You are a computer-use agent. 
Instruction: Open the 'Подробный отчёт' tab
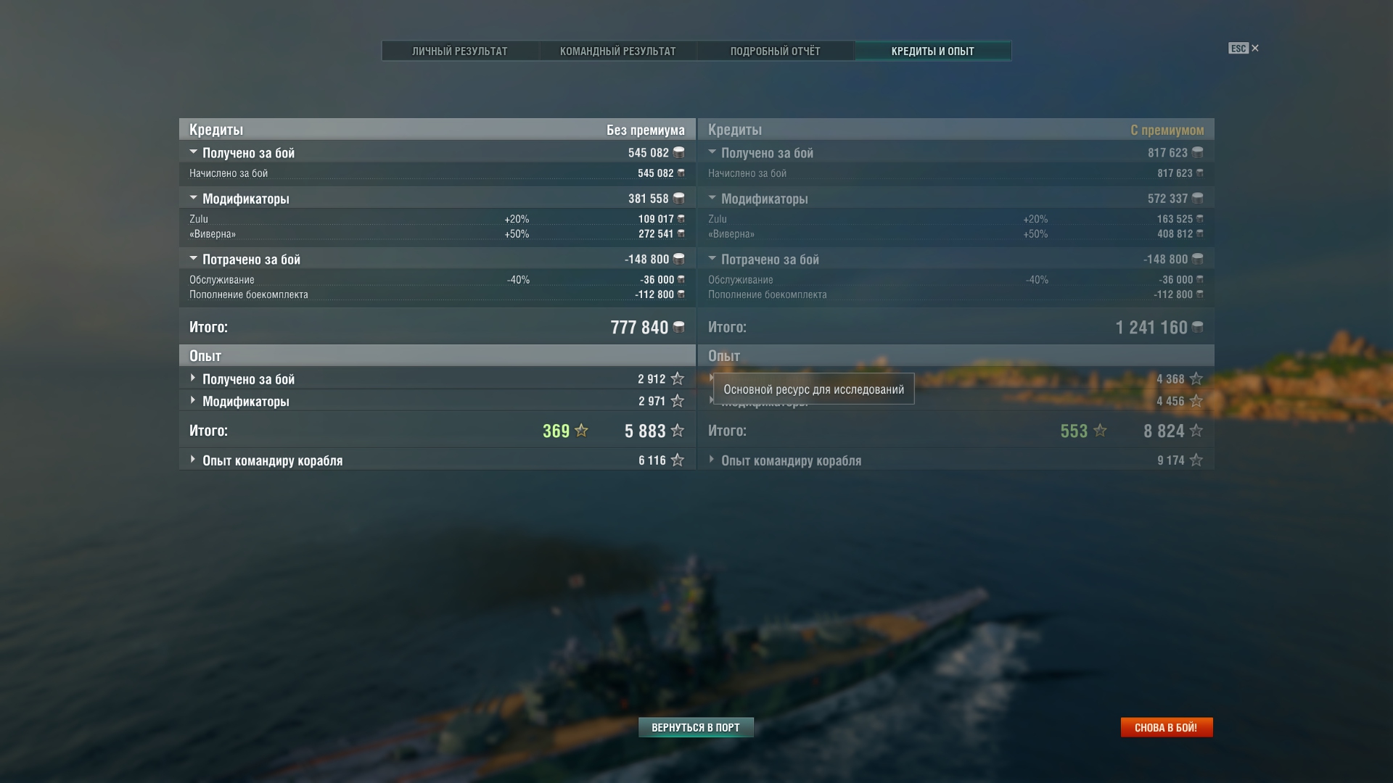pos(776,51)
